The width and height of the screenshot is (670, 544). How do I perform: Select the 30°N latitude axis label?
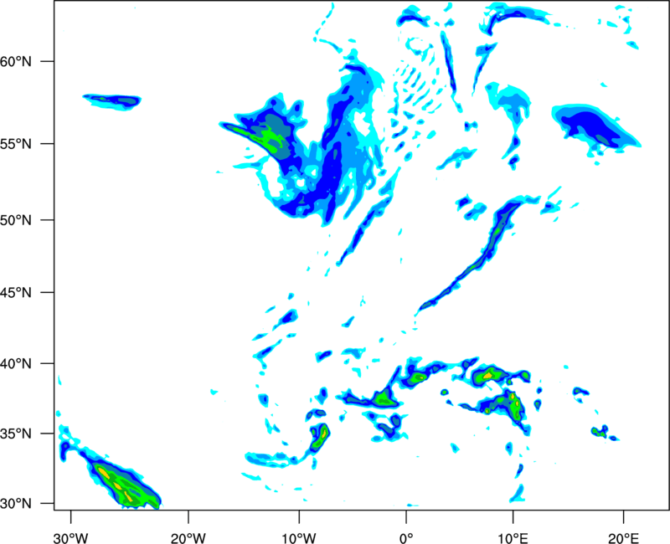16,504
